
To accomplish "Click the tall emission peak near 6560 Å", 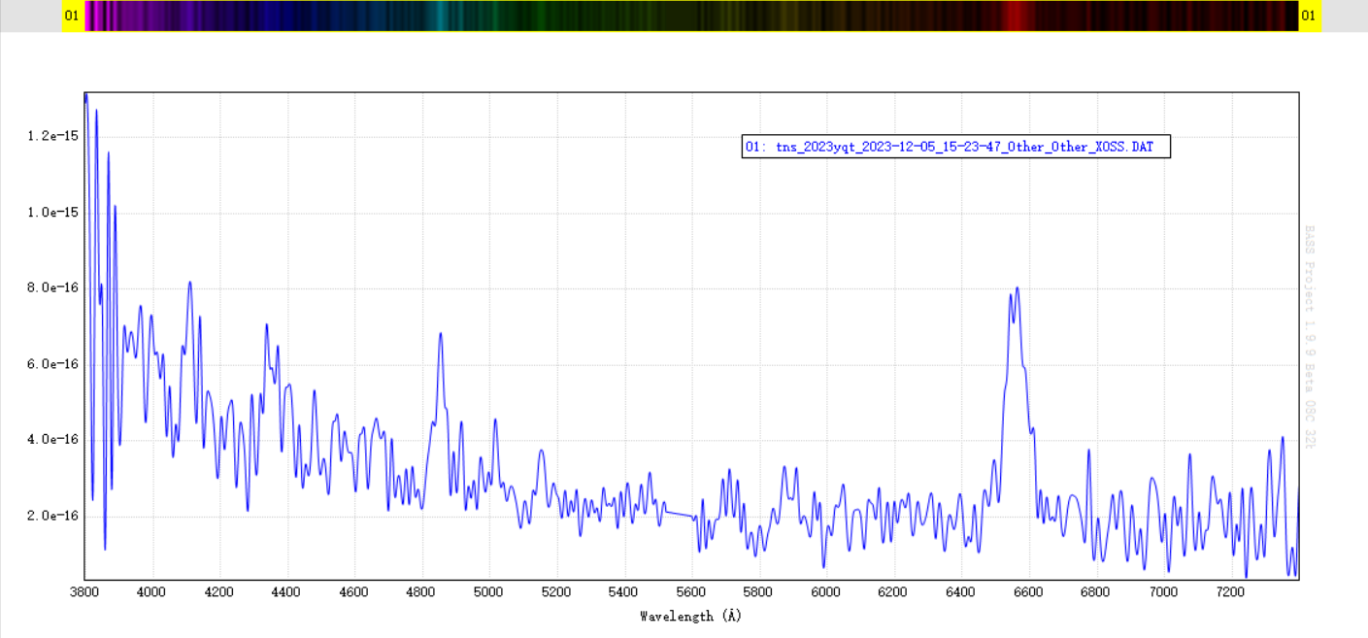I will [1017, 289].
